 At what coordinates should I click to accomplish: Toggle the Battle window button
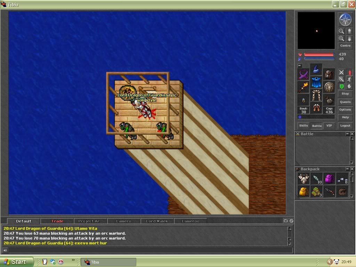click(x=316, y=126)
